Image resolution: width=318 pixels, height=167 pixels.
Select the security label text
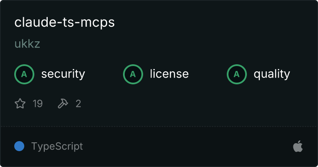63,74
